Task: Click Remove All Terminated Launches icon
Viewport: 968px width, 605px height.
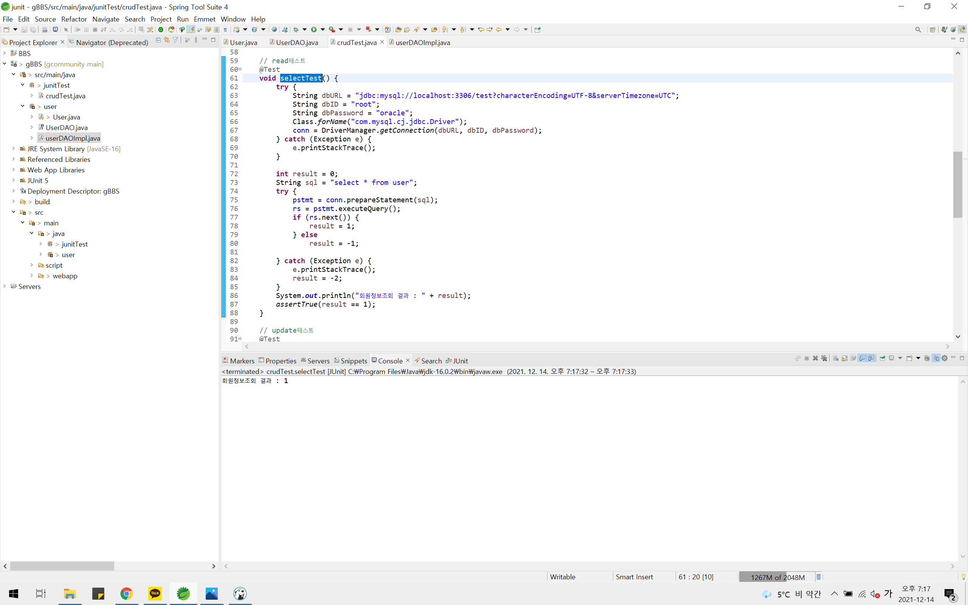Action: 824,358
